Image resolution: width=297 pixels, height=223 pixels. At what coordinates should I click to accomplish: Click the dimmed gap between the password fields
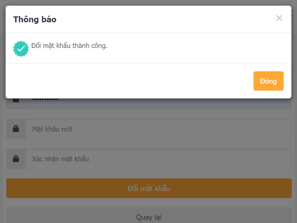pos(148,144)
